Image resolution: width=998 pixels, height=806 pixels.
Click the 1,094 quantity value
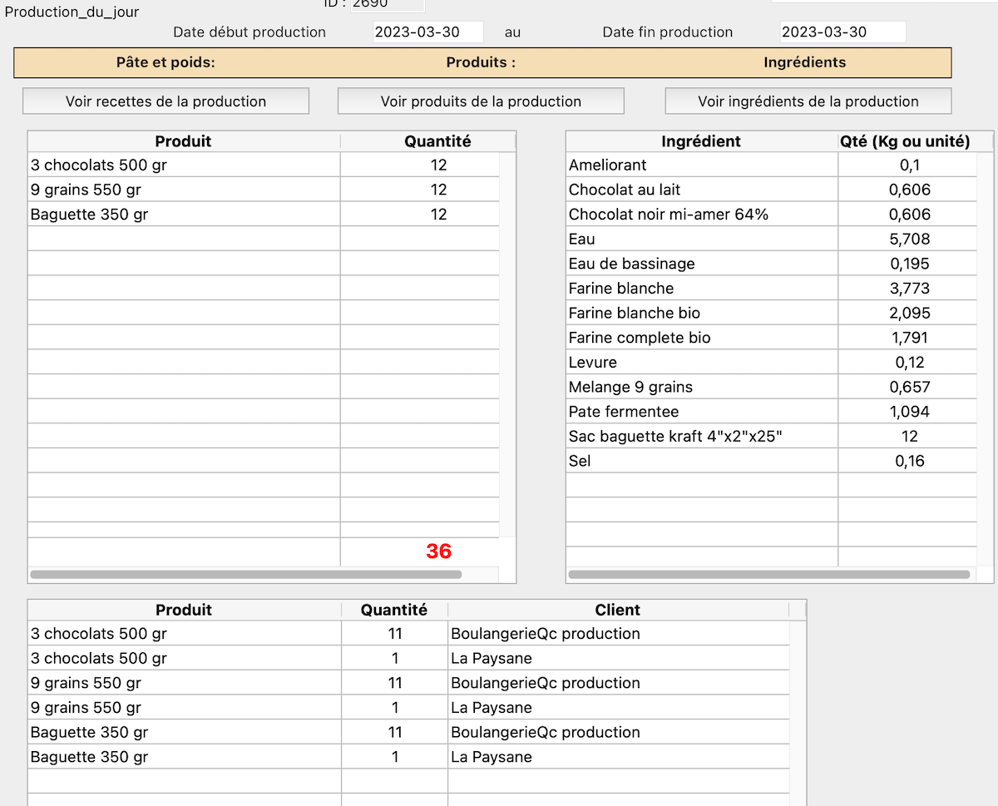(910, 412)
